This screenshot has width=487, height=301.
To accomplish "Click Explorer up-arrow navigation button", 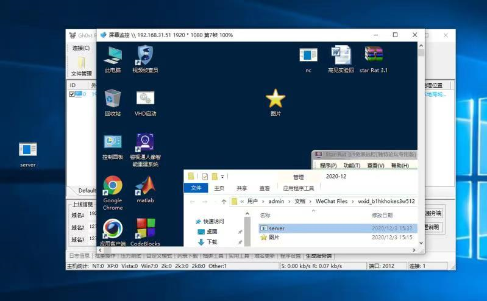I will [224, 202].
